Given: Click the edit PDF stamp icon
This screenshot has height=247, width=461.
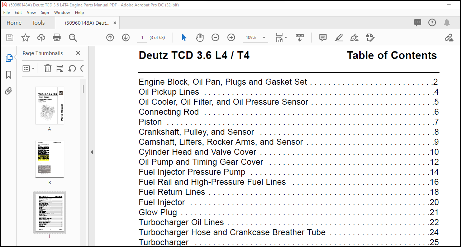Looking at the screenshot, I should click(370, 38).
